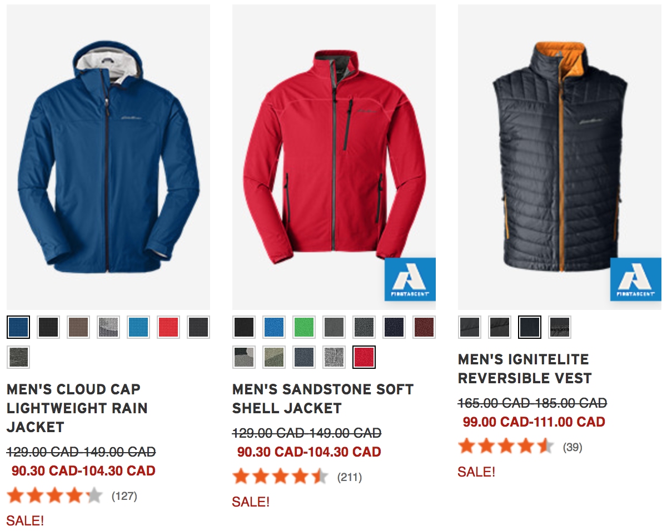View the red soft shell jacket image
667x531 pixels.
[334, 157]
